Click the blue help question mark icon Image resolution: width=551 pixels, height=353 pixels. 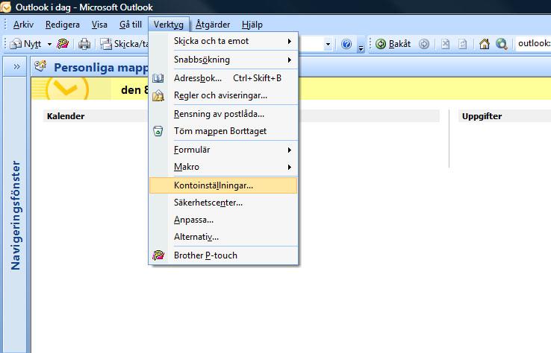[346, 44]
